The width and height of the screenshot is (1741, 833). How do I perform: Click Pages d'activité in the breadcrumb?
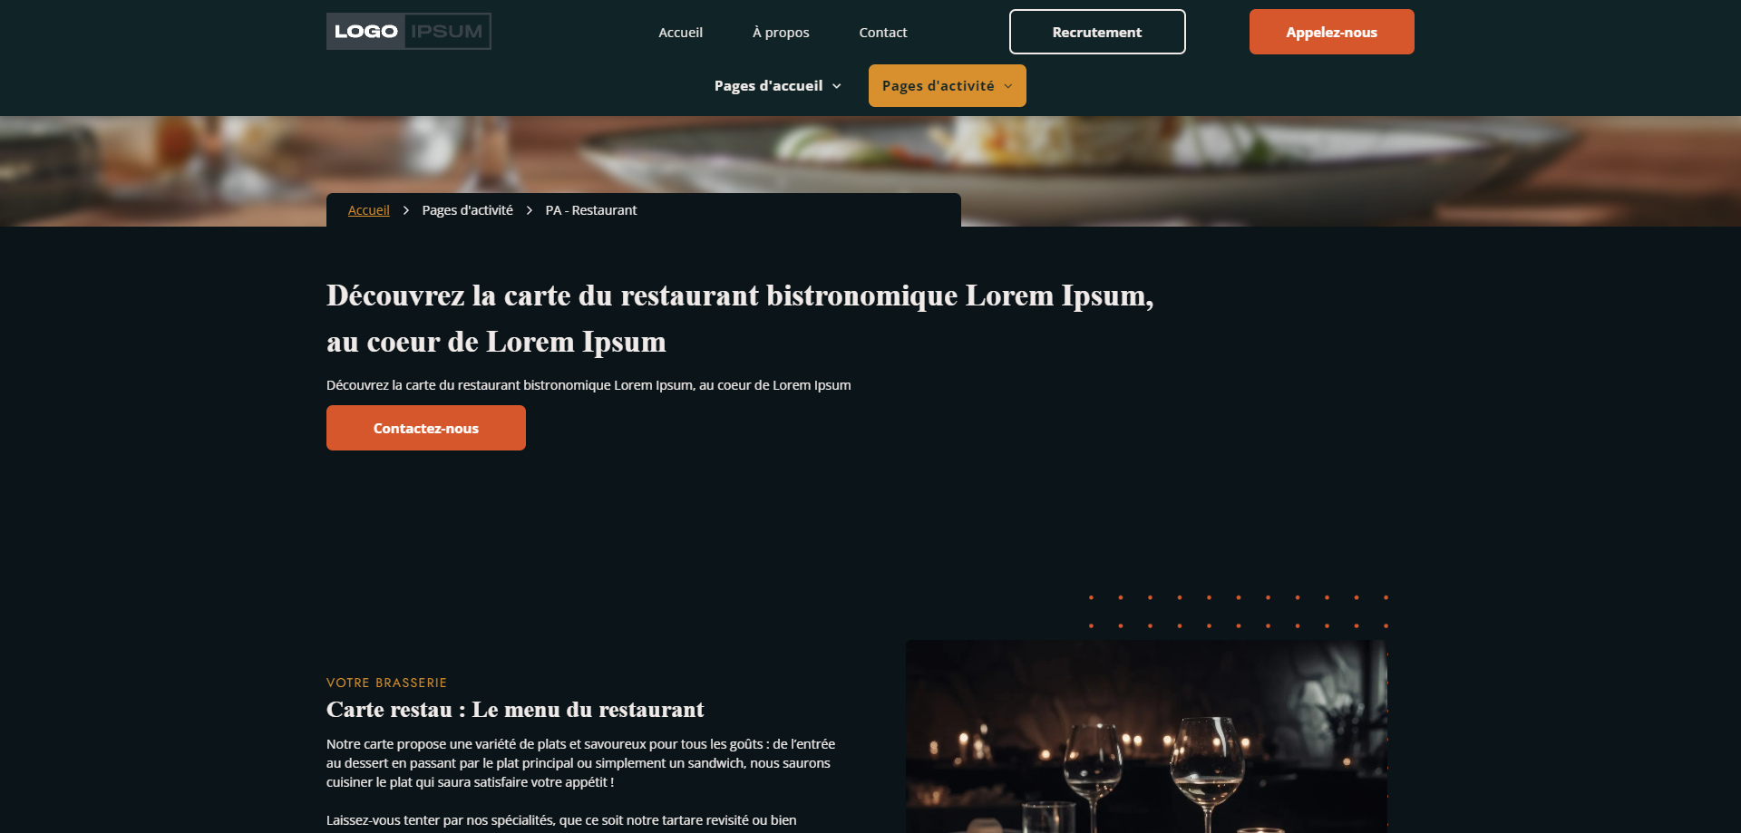click(467, 210)
